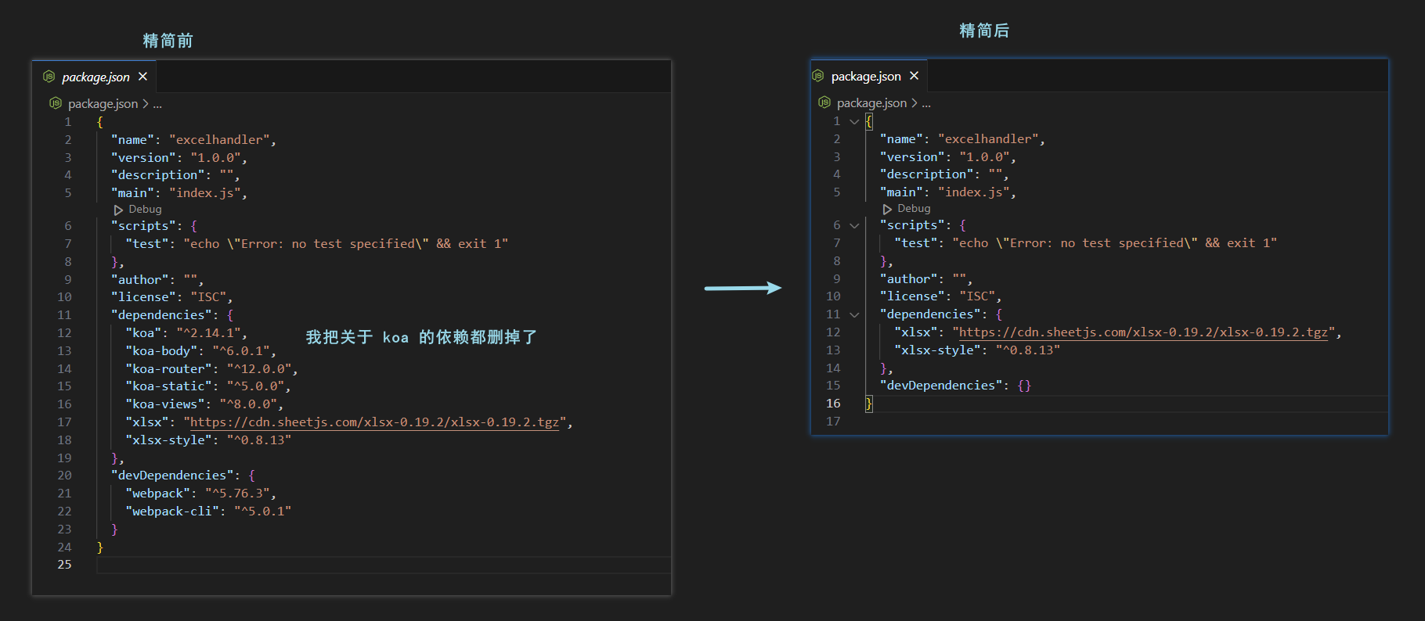This screenshot has height=621, width=1425.
Task: Select the left package.json tab label
Action: (96, 77)
